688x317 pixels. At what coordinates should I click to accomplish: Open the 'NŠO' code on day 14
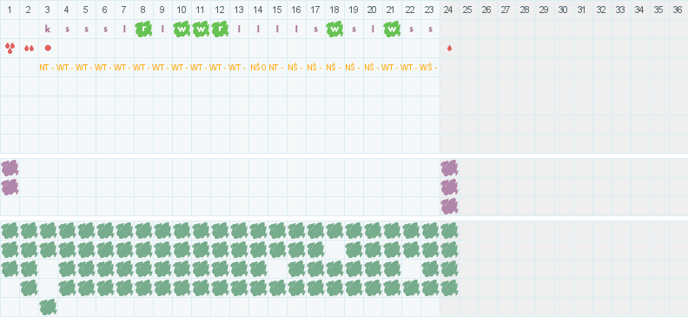click(x=259, y=68)
